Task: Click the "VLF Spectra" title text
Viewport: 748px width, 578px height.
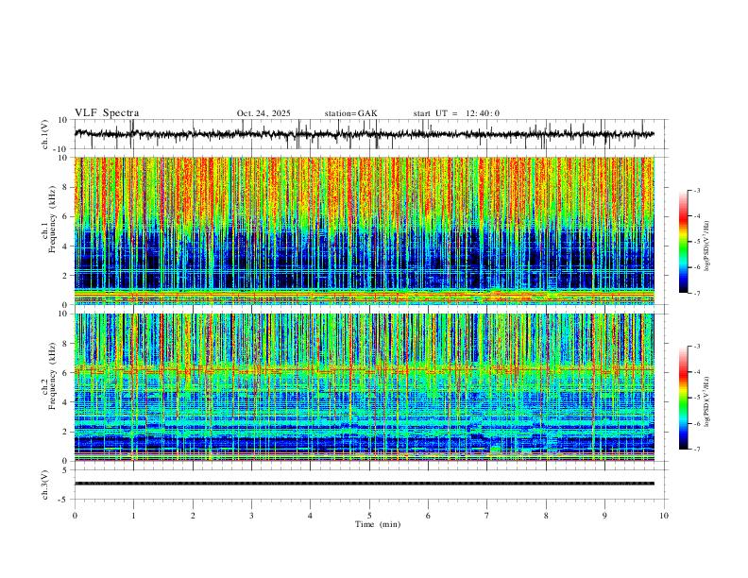Action: click(x=107, y=113)
